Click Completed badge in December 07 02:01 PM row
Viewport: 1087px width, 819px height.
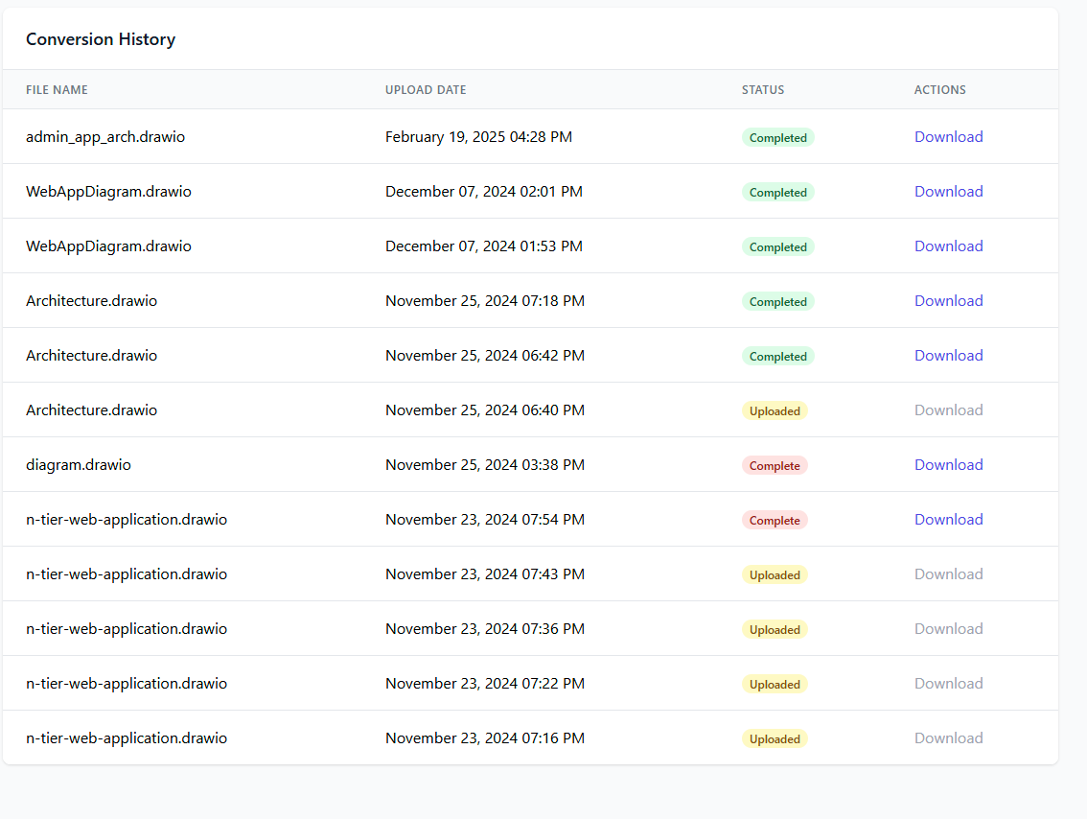[x=777, y=192]
